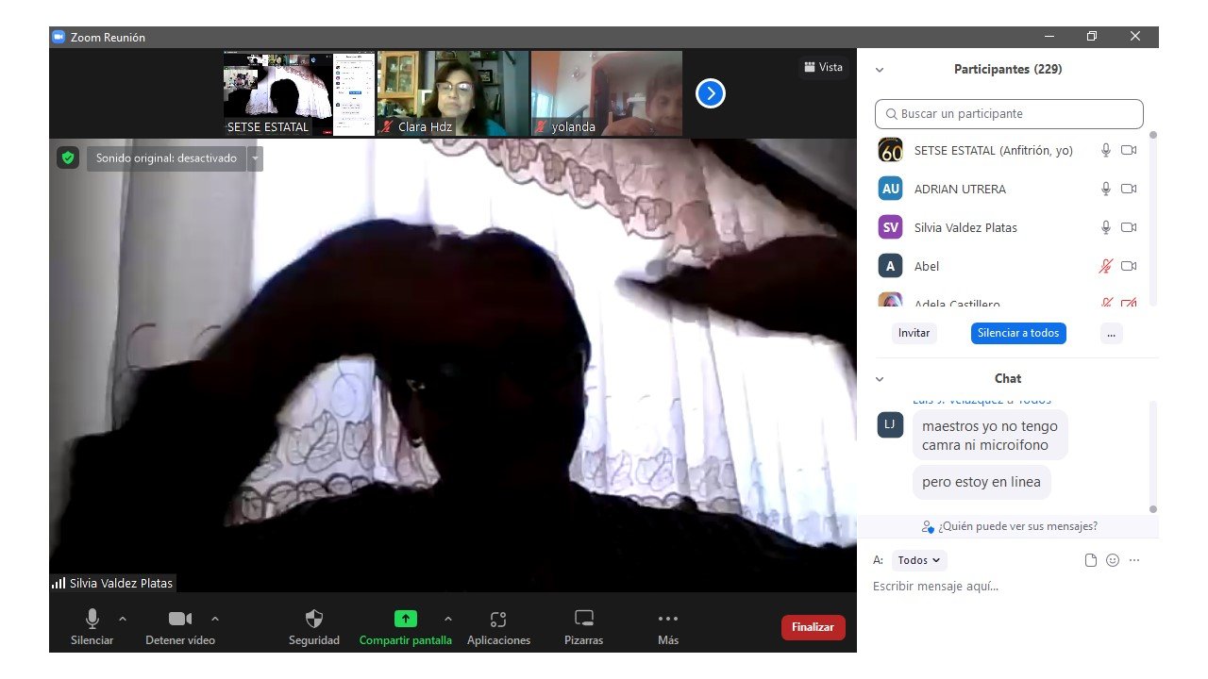Click Participantes (229) header title
The image size is (1208, 679).
1008,70
